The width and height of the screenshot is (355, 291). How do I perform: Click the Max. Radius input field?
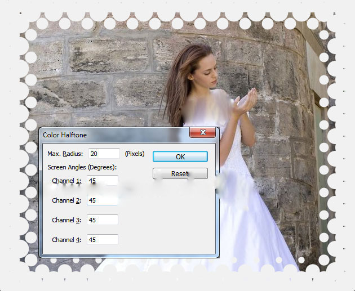coord(104,154)
